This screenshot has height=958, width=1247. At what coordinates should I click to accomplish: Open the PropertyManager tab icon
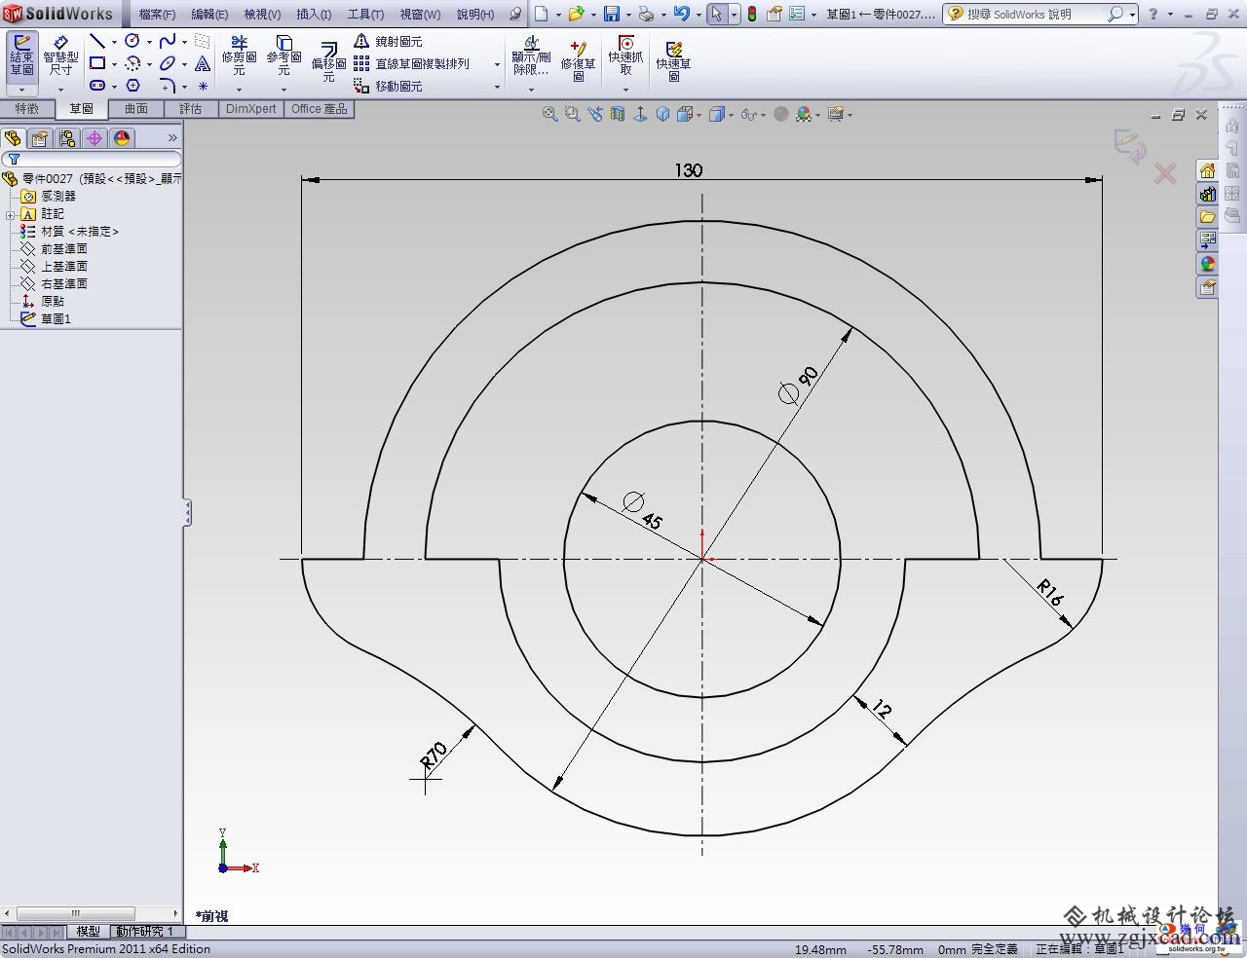(40, 138)
